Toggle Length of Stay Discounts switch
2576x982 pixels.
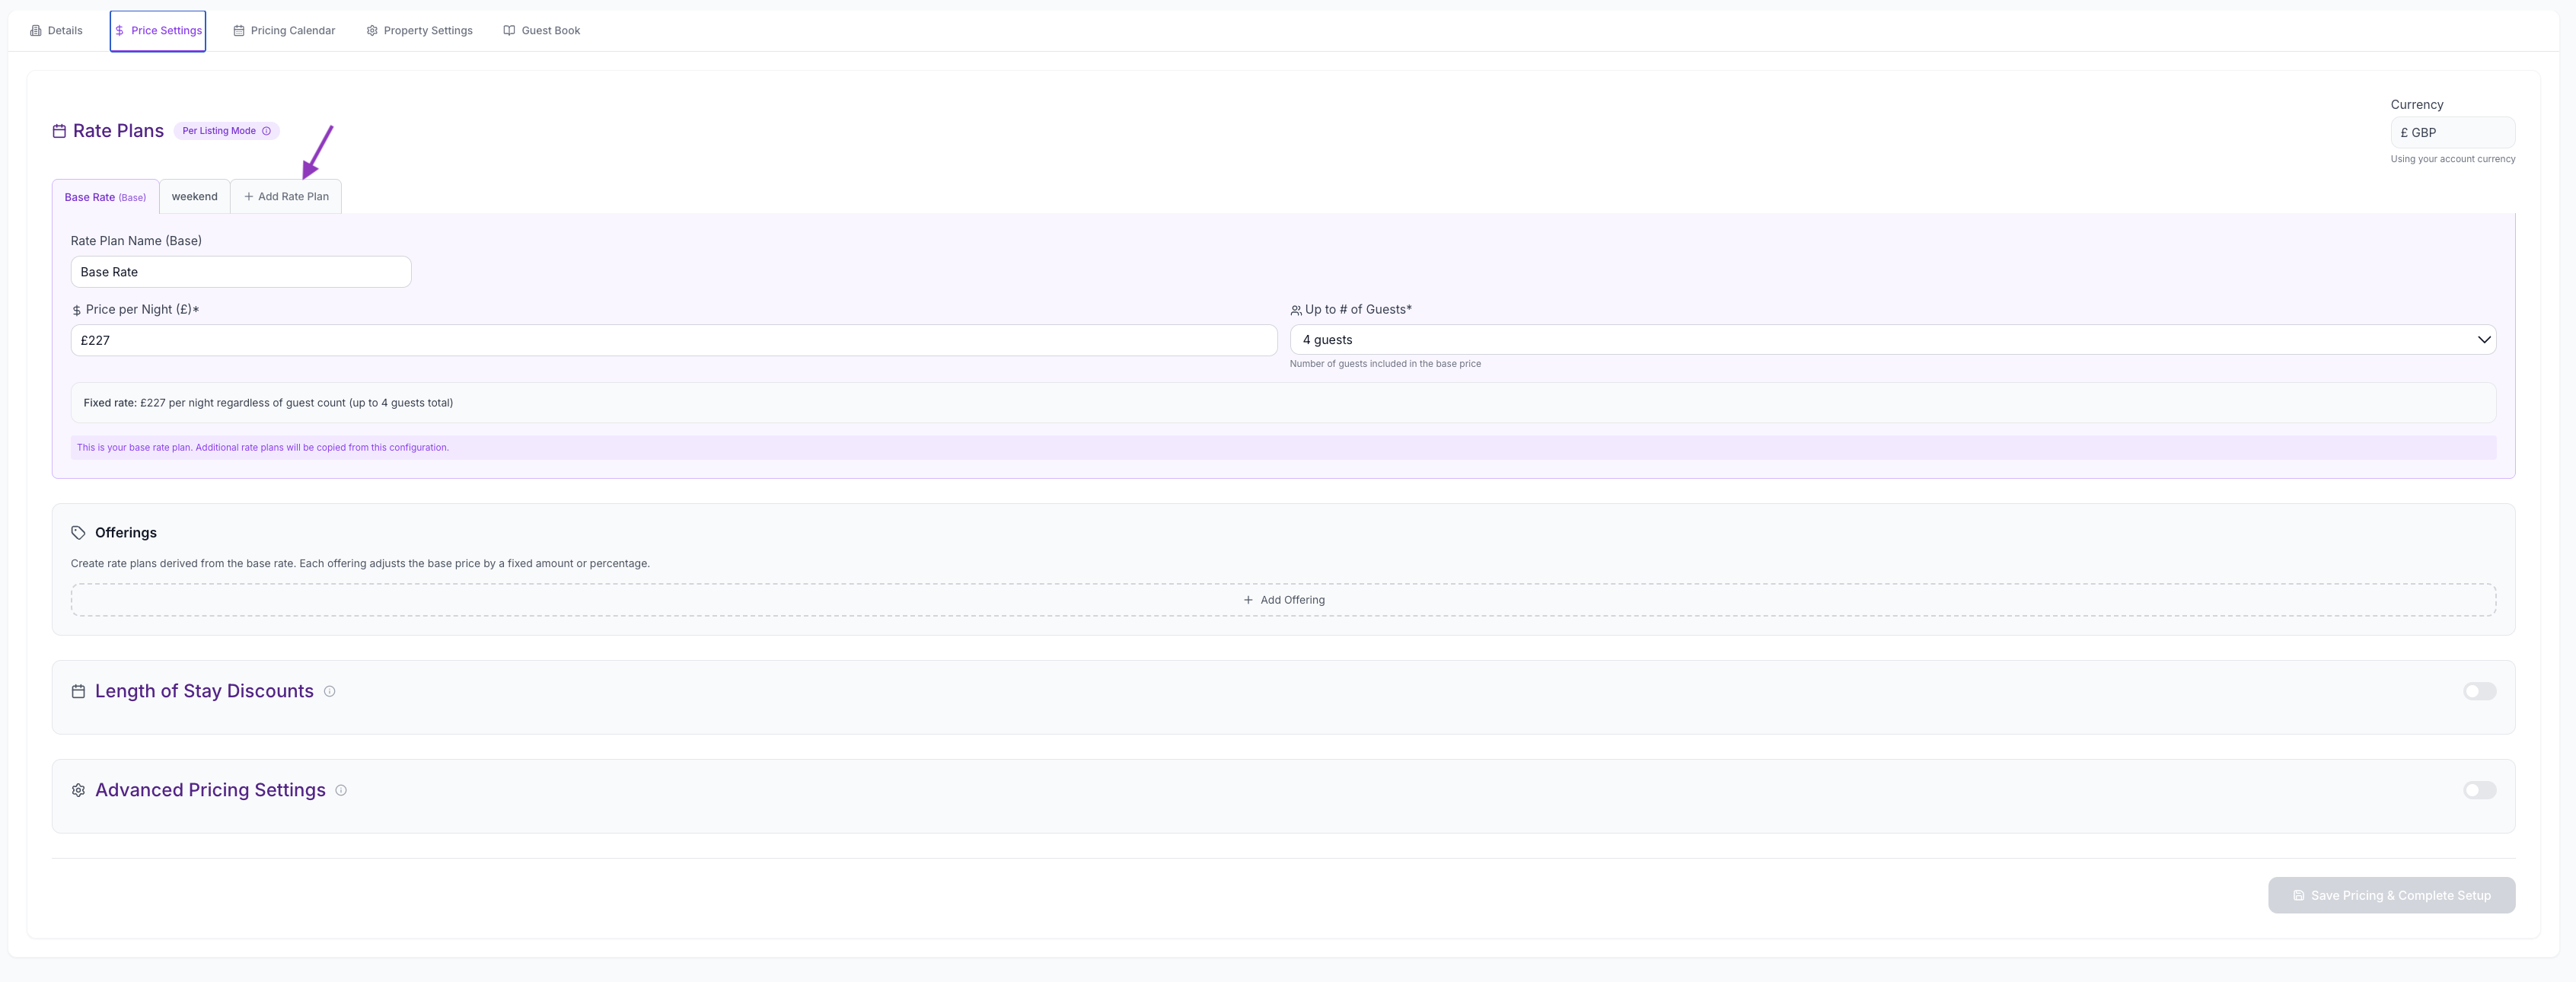click(x=2479, y=692)
